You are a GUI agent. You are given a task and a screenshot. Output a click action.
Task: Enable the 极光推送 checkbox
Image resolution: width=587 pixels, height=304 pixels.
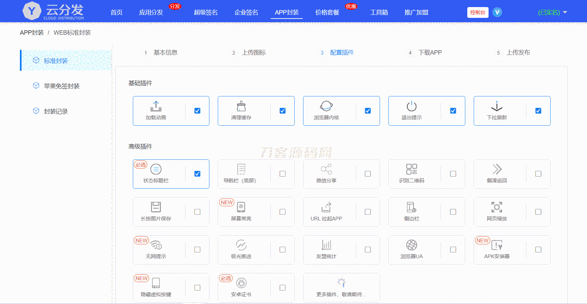[283, 249]
